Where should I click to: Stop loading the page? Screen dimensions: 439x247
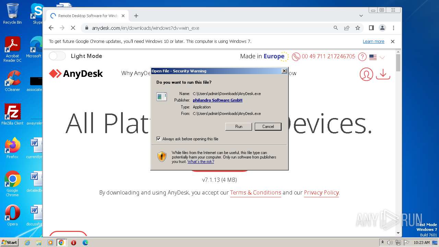point(73,28)
